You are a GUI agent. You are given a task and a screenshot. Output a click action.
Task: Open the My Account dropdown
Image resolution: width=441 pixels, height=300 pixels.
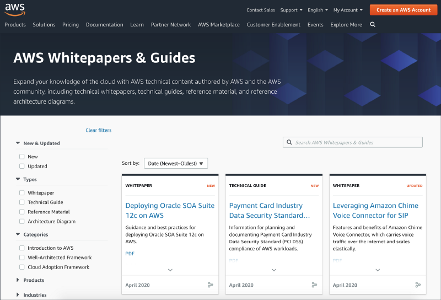pyautogui.click(x=348, y=10)
